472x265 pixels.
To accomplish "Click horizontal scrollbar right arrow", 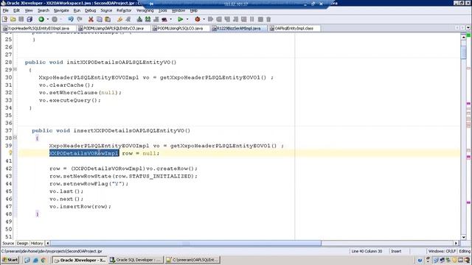I will (456, 243).
